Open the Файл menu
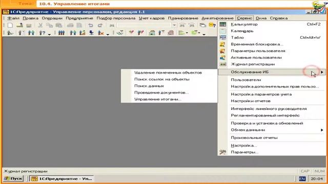 [x=13, y=18]
